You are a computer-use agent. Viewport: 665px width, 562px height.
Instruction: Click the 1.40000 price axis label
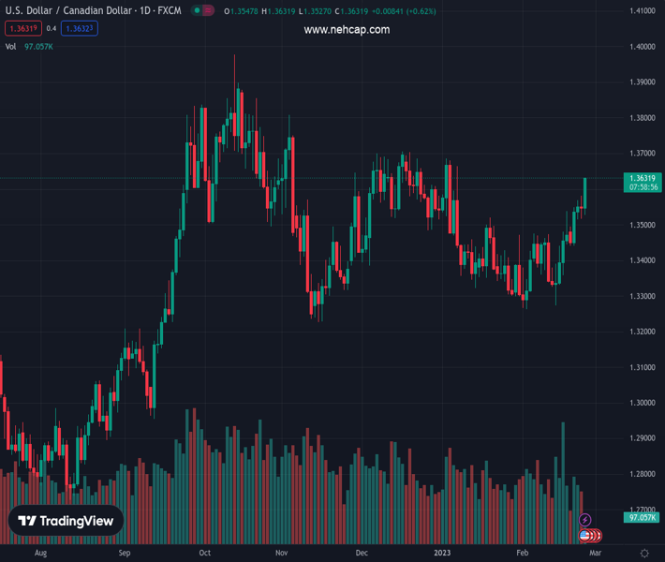pos(643,47)
